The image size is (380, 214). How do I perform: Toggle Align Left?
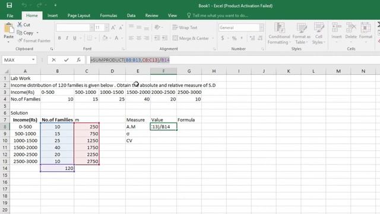[x=131, y=38]
